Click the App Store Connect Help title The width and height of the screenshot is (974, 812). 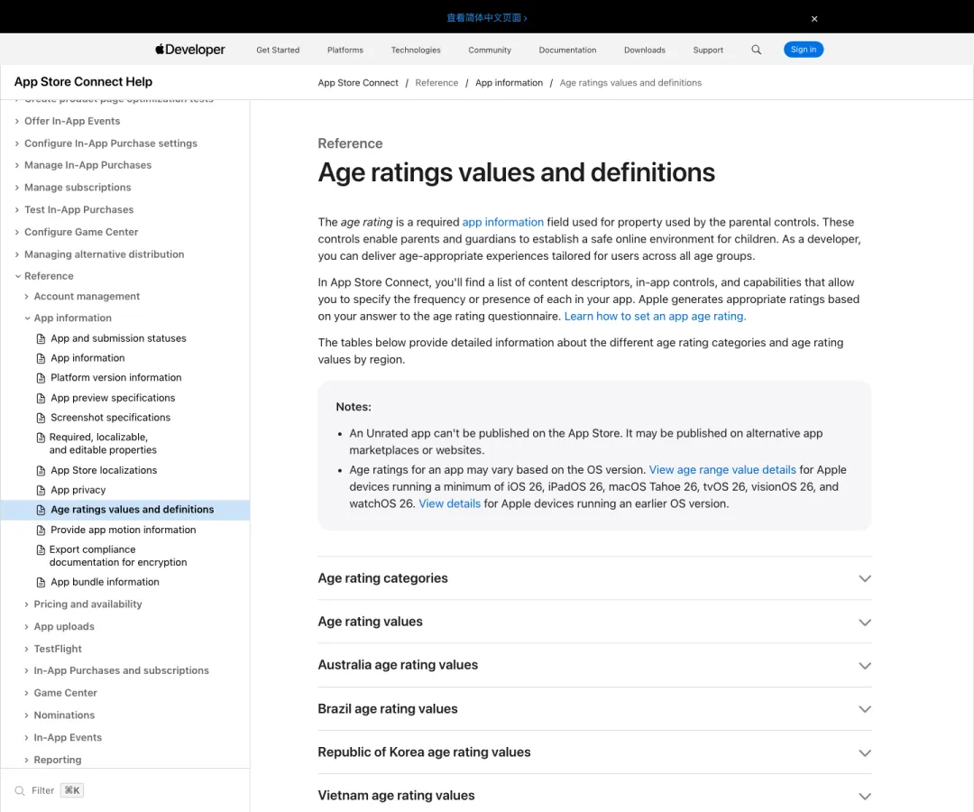pyautogui.click(x=83, y=82)
